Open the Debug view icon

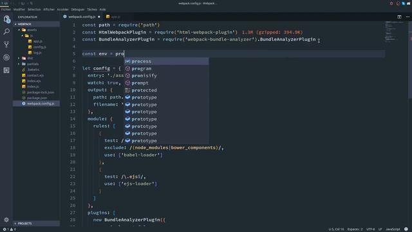pos(6,57)
